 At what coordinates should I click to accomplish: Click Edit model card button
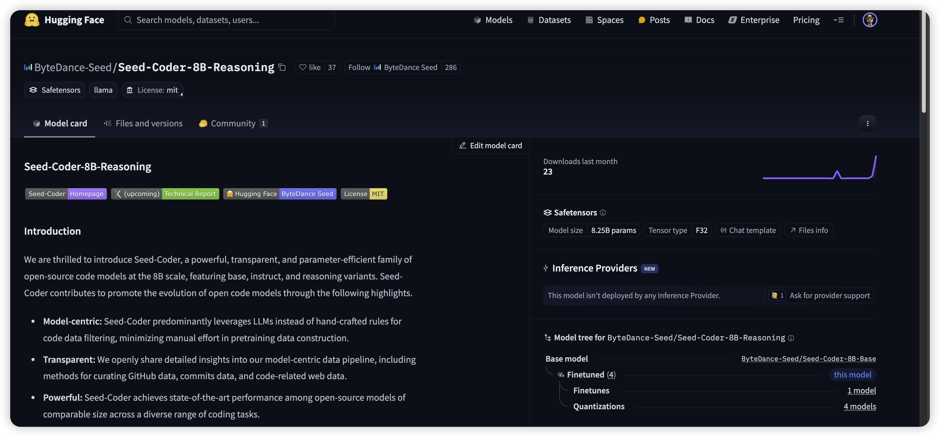point(490,145)
